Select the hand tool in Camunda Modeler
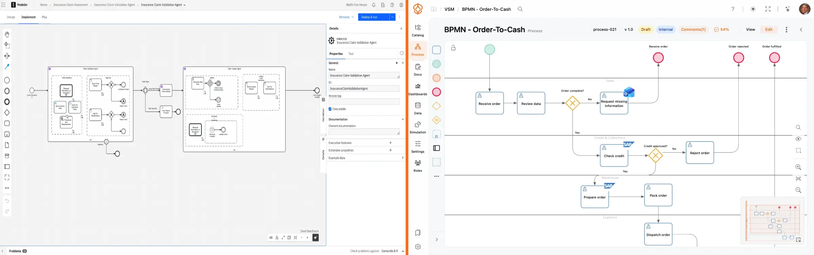814x255 pixels. click(x=7, y=34)
